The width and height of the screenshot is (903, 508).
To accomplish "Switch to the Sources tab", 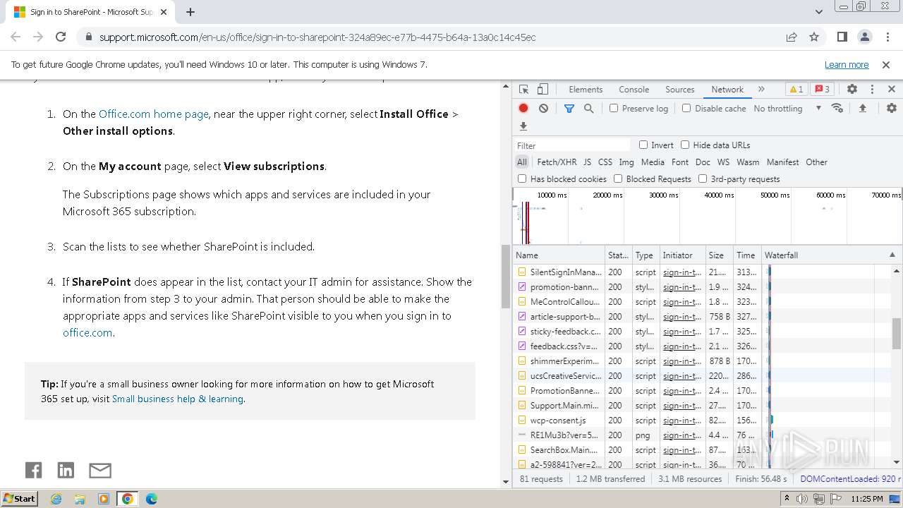I will tap(680, 90).
